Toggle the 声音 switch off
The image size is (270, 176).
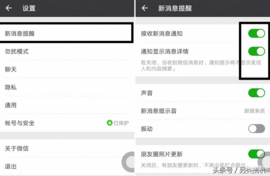coord(256,93)
